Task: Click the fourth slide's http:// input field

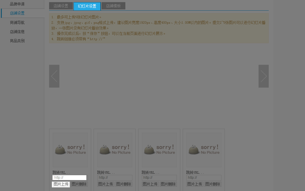Action: pos(204,178)
